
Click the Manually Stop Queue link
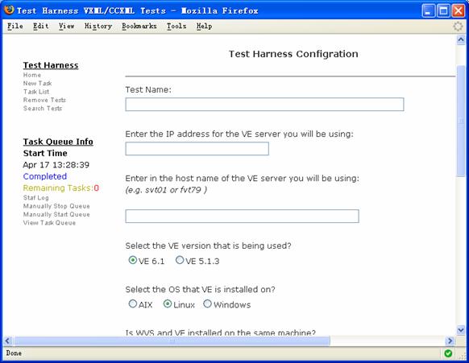pyautogui.click(x=56, y=206)
